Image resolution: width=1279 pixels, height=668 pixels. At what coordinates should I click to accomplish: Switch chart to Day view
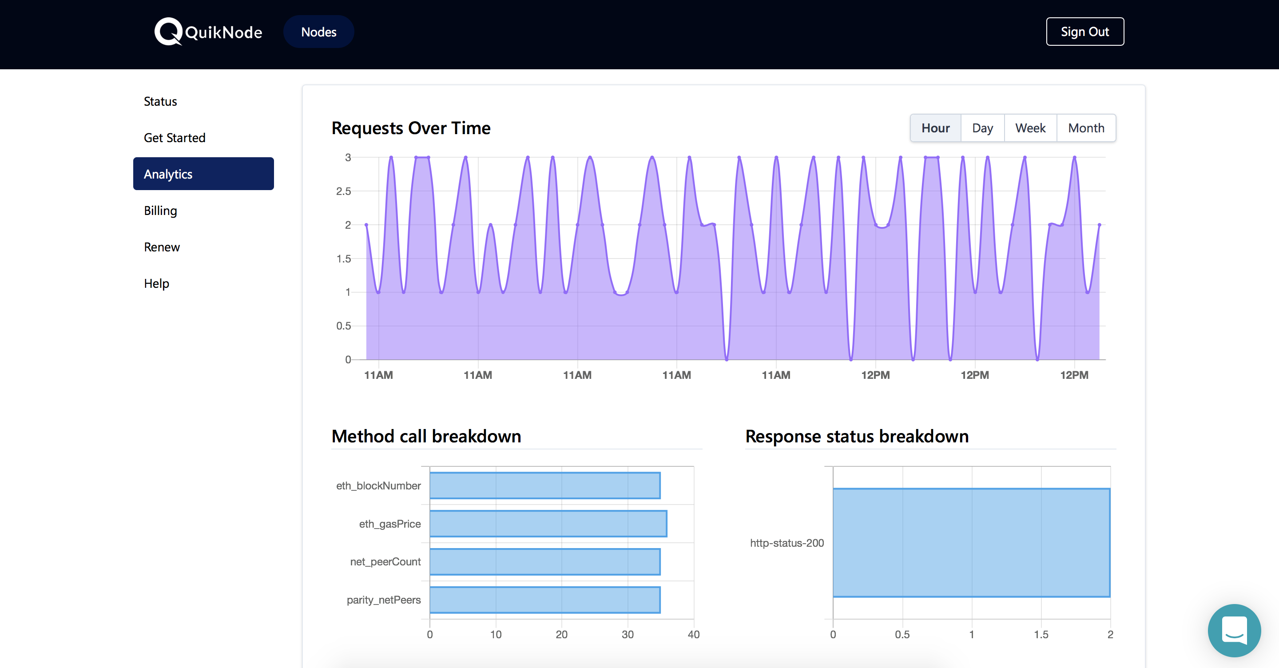click(x=983, y=128)
